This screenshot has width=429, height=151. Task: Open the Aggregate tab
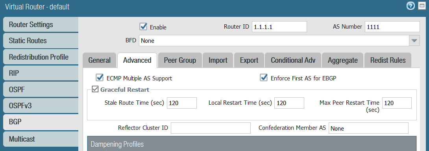[342, 60]
